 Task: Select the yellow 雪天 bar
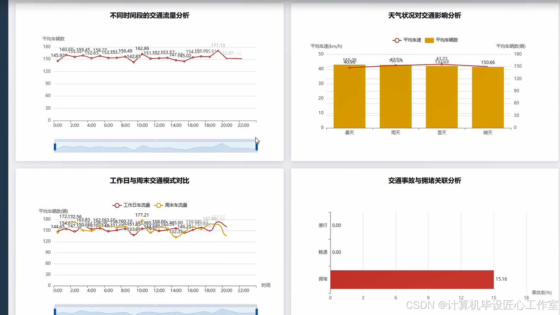(442, 97)
